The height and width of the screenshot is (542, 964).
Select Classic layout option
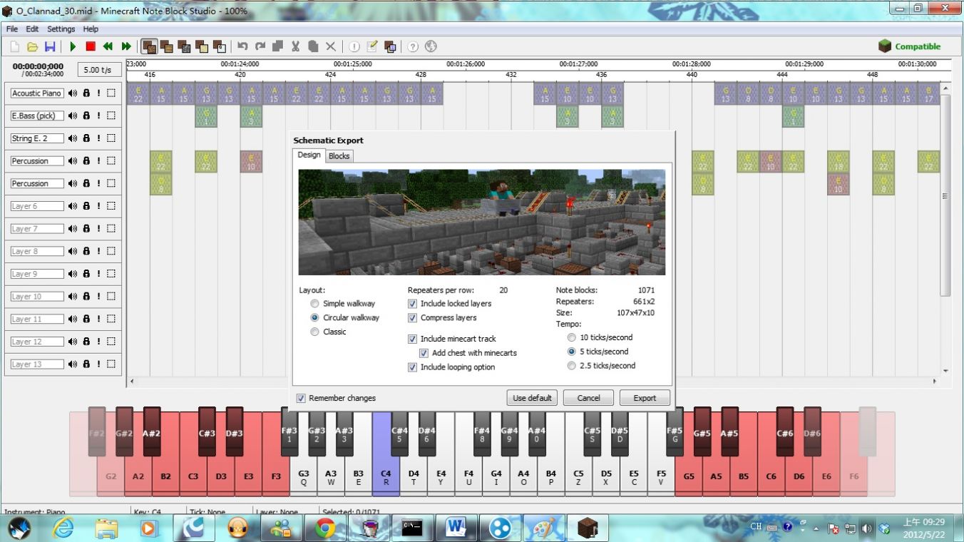coord(314,332)
